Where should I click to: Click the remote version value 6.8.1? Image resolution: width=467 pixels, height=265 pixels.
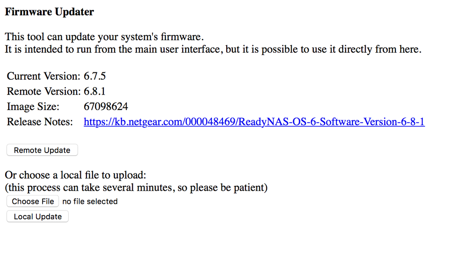click(95, 91)
